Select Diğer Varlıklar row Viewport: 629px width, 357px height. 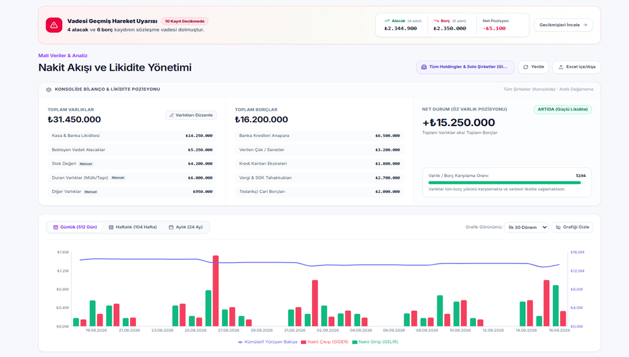point(132,192)
